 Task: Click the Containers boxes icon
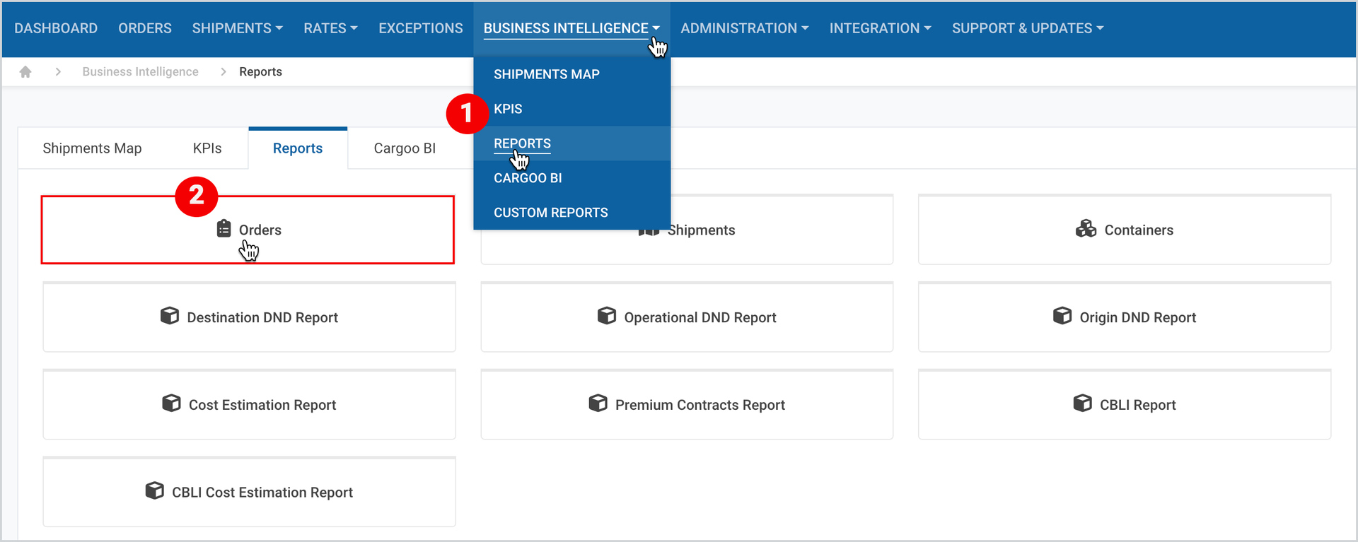pos(1086,228)
